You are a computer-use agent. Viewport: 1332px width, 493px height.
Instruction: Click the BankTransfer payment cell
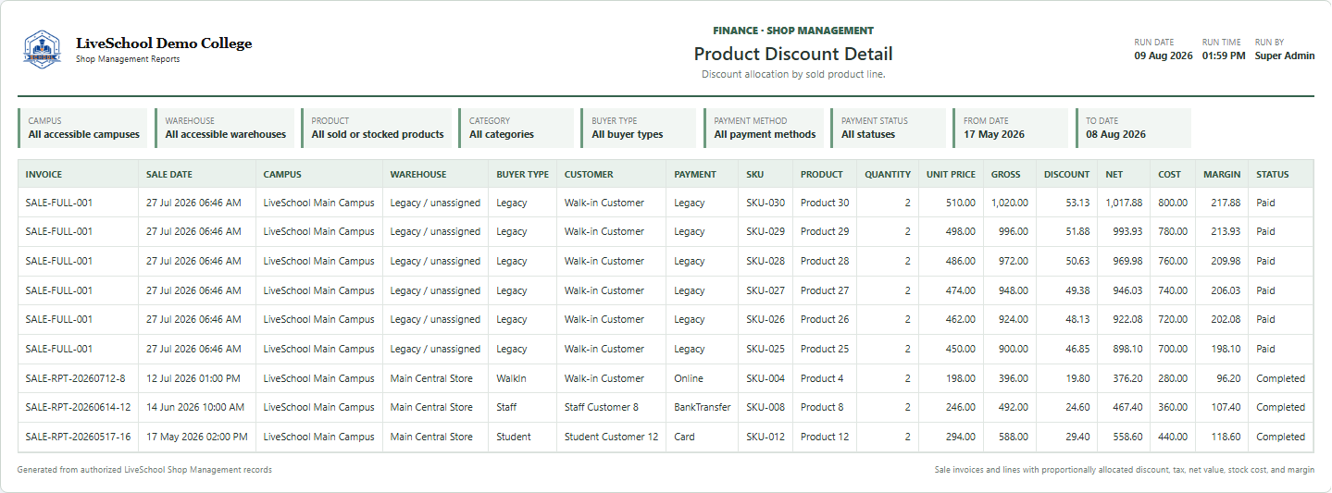click(x=703, y=407)
